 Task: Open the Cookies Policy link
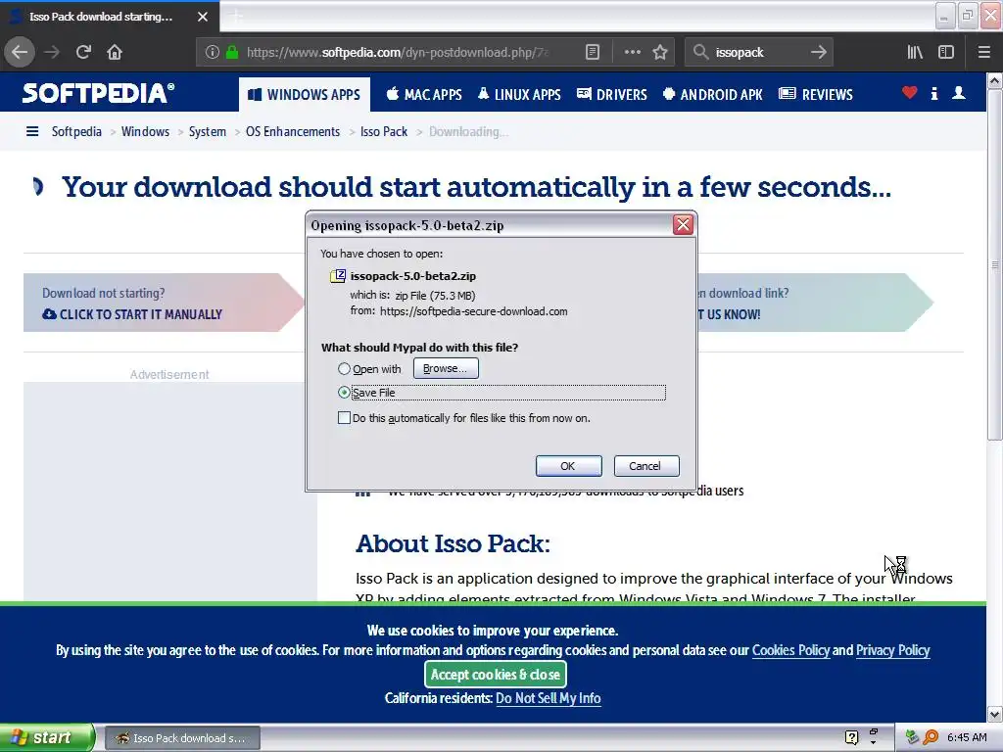[790, 650]
